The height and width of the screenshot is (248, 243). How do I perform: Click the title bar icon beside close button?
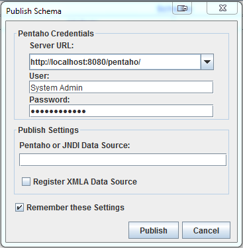tap(182, 9)
